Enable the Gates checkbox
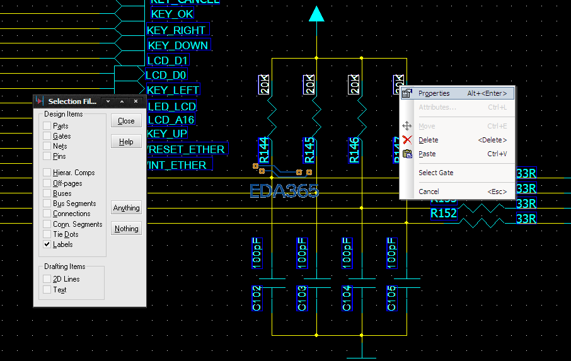 tap(47, 135)
